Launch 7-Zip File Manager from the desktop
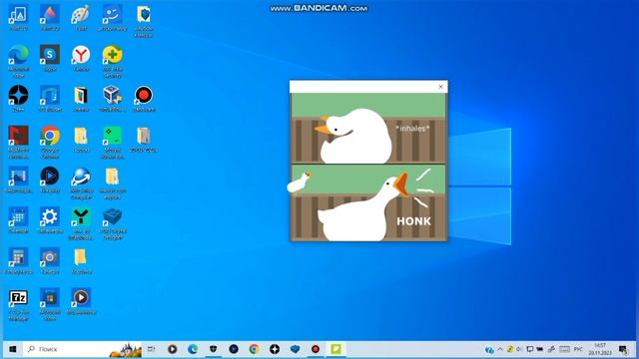 click(x=18, y=304)
